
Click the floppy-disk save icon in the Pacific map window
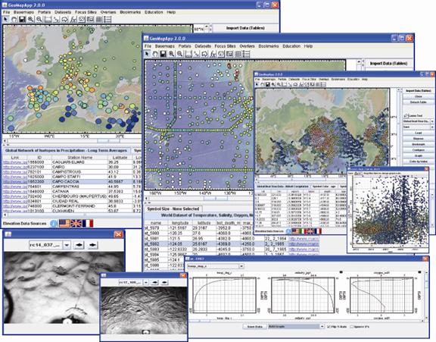pos(163,54)
